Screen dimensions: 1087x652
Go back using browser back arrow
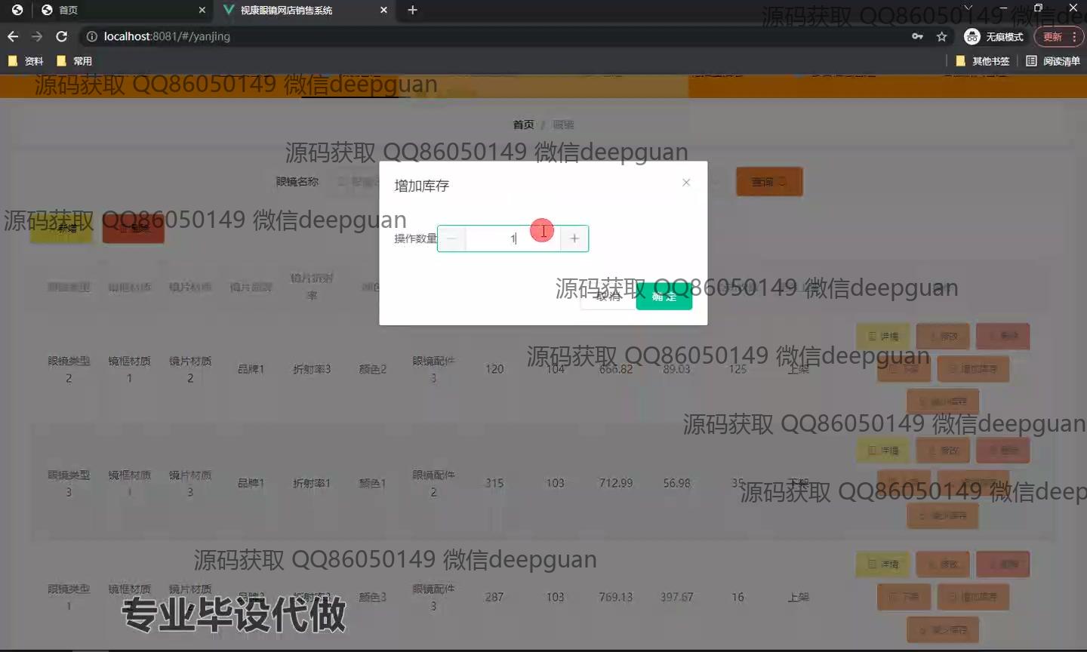click(13, 36)
